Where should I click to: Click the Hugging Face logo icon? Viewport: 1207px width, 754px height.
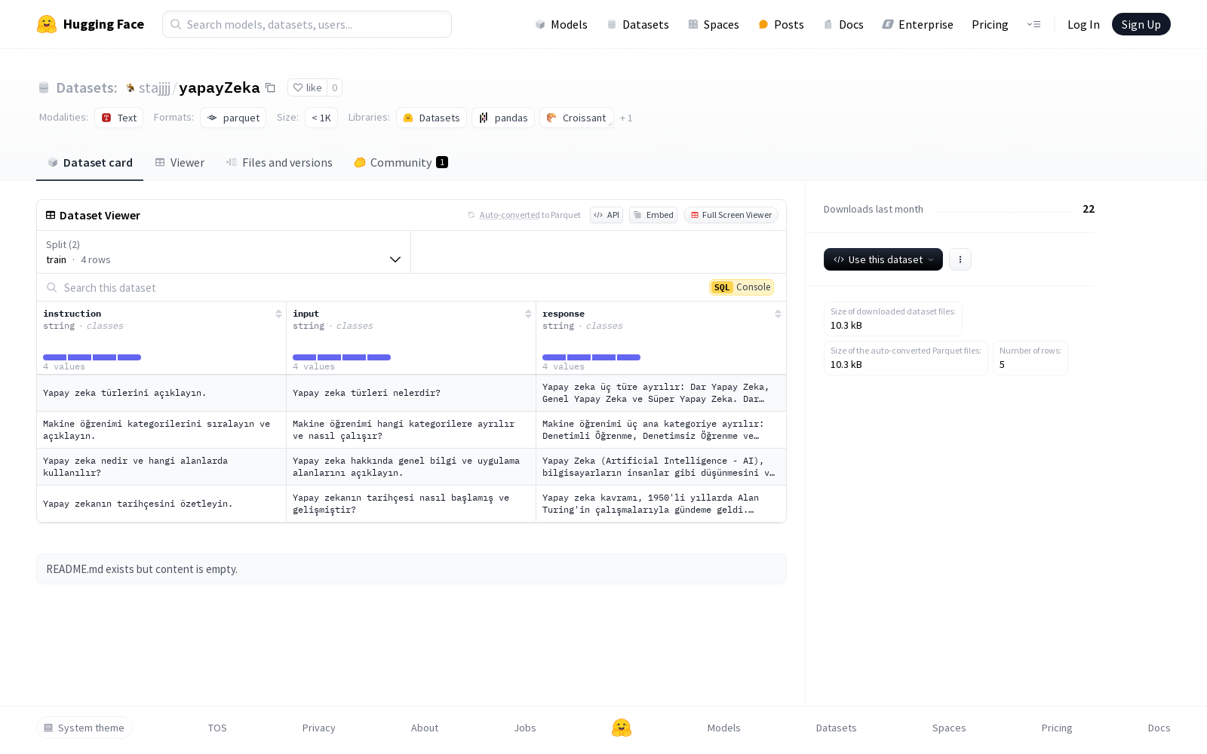point(47,24)
